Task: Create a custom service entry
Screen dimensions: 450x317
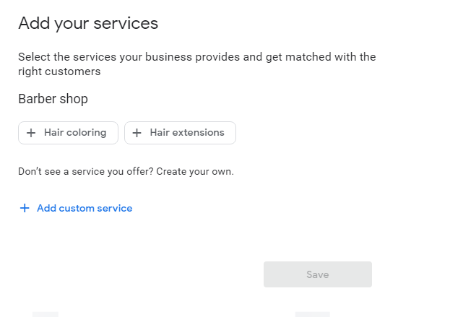Action: (x=76, y=208)
